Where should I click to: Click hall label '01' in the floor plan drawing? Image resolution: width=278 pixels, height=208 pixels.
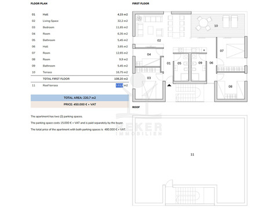coord(169,63)
